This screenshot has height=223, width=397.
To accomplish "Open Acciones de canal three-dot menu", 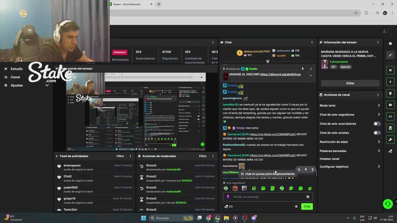I will [378, 95].
